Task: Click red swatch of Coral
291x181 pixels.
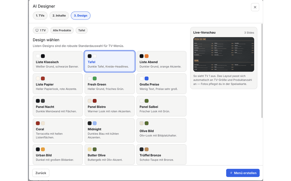Action: pyautogui.click(x=38, y=123)
